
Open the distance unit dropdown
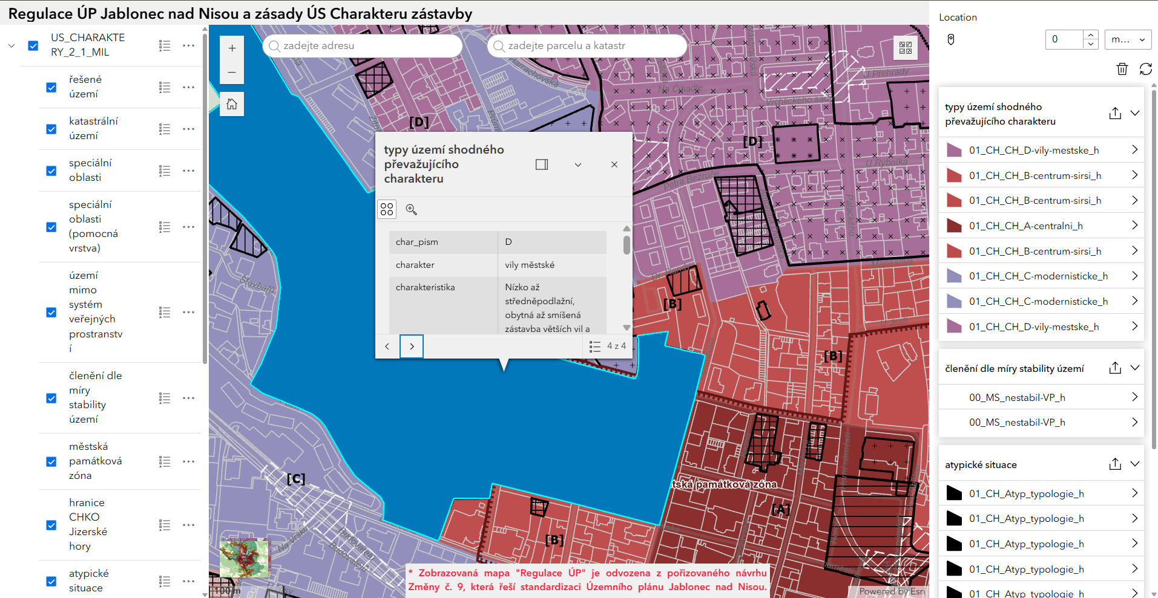pos(1128,40)
